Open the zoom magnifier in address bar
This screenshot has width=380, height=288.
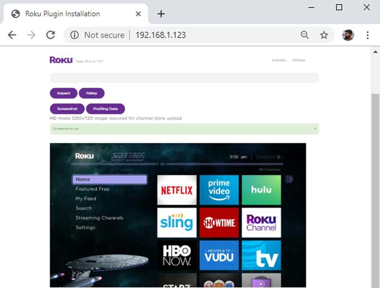(x=305, y=35)
